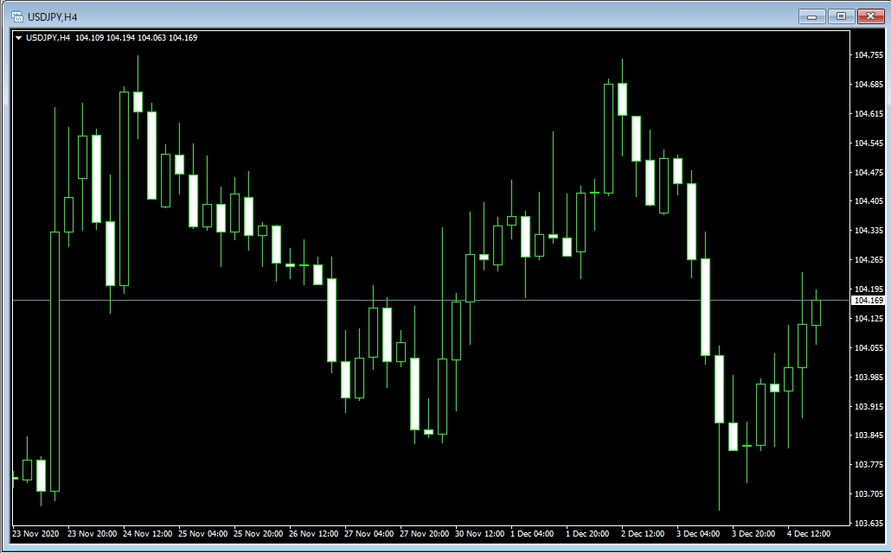Screen dimensions: 891x553
Task: Click the 103.705 price axis label
Action: [x=869, y=494]
